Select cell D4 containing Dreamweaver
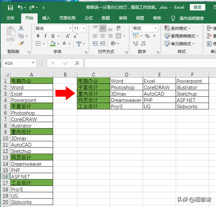 [126, 100]
